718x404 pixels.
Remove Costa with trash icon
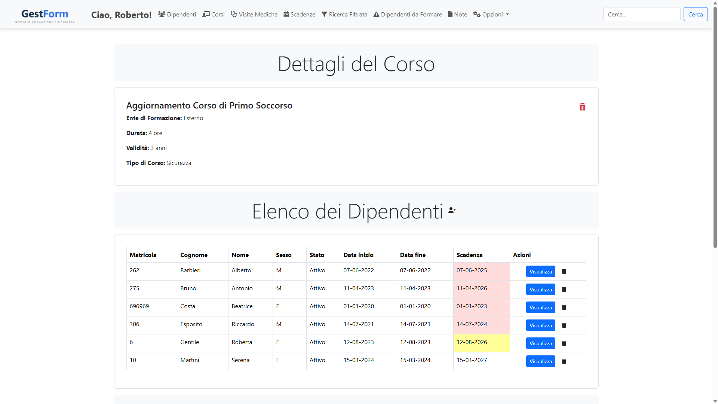pyautogui.click(x=564, y=307)
